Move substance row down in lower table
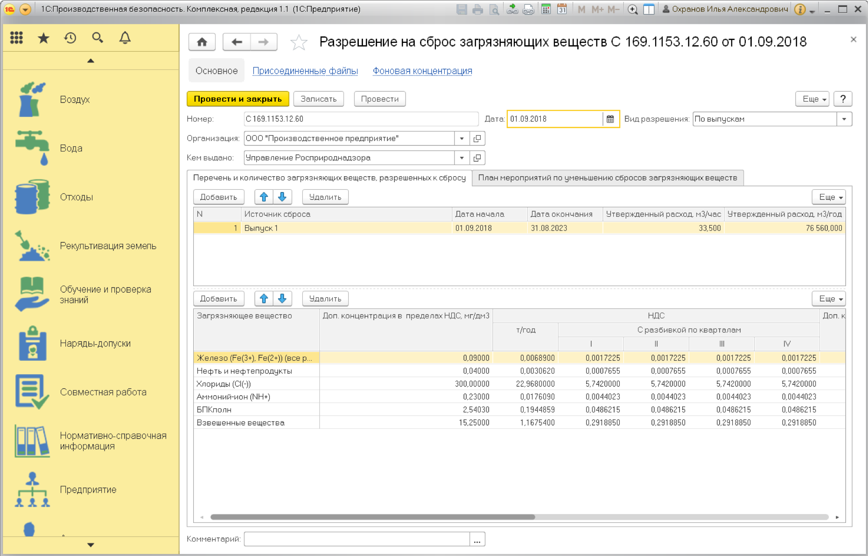868x556 pixels. 282,299
